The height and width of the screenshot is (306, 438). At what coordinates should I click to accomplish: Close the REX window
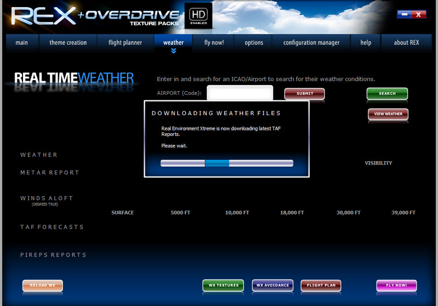point(418,14)
